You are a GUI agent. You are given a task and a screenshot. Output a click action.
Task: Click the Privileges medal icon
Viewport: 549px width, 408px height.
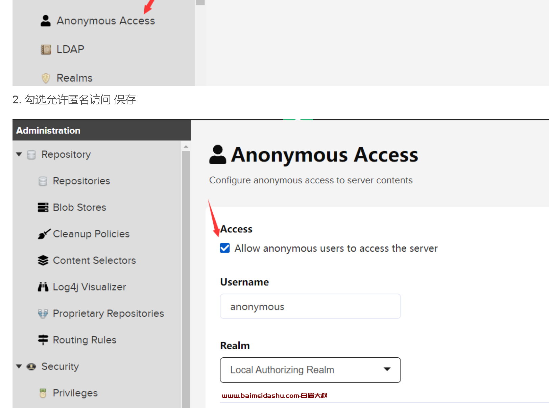point(43,393)
